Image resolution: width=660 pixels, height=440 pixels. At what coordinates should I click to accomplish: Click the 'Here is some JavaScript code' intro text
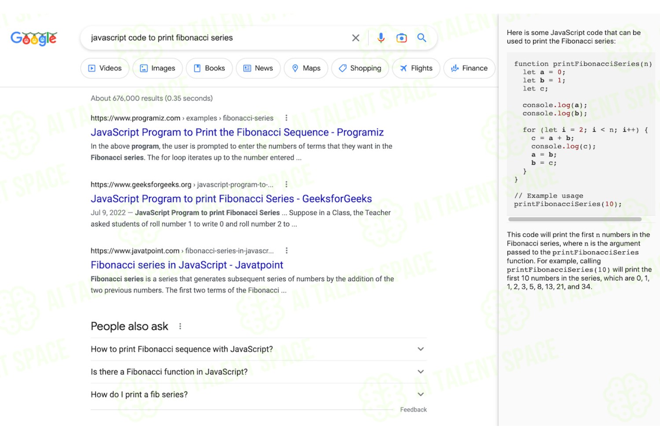pos(574,37)
